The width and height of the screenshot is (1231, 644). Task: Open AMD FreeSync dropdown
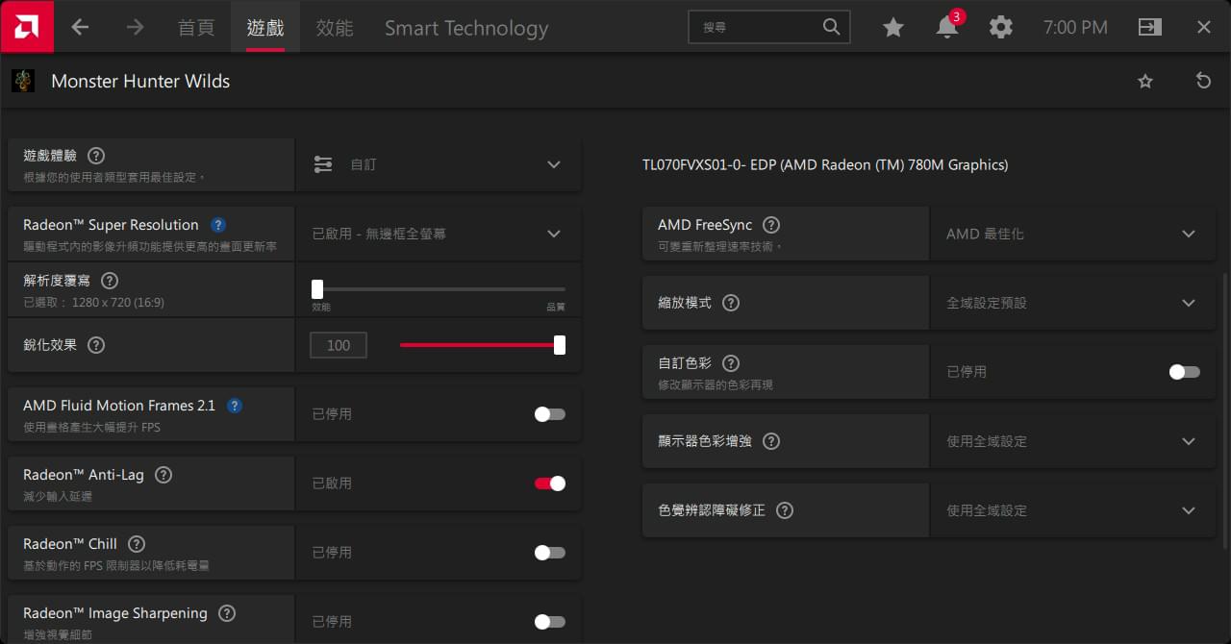(x=1073, y=234)
